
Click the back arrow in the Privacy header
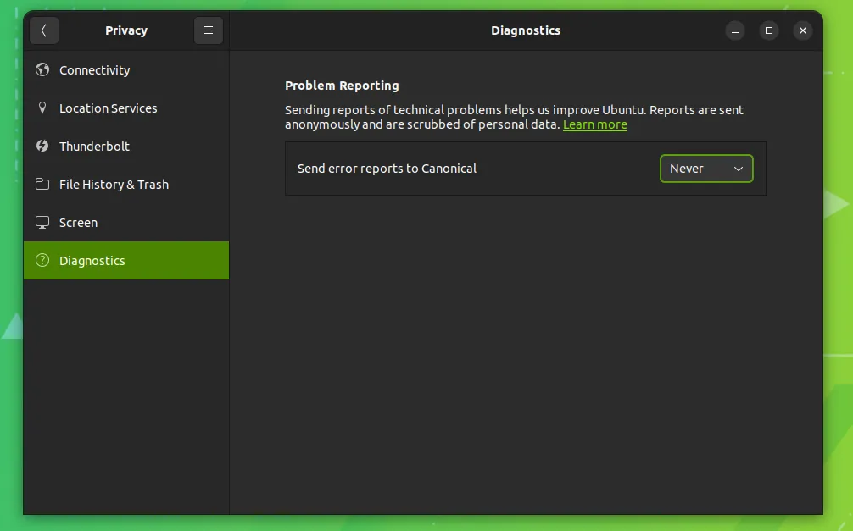[x=44, y=30]
